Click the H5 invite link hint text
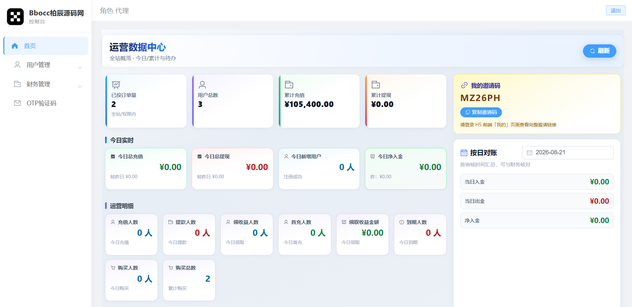 (x=508, y=125)
